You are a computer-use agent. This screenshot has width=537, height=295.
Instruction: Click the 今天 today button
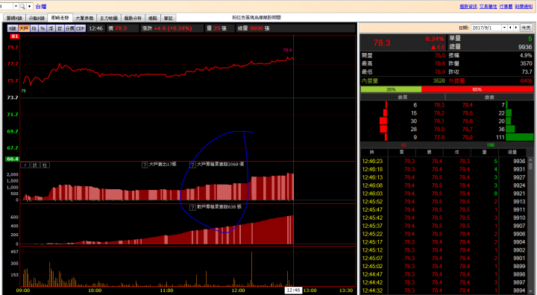(x=526, y=28)
